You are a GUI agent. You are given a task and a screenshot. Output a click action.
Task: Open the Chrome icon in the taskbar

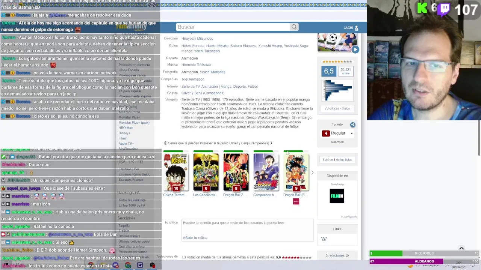tap(128, 265)
